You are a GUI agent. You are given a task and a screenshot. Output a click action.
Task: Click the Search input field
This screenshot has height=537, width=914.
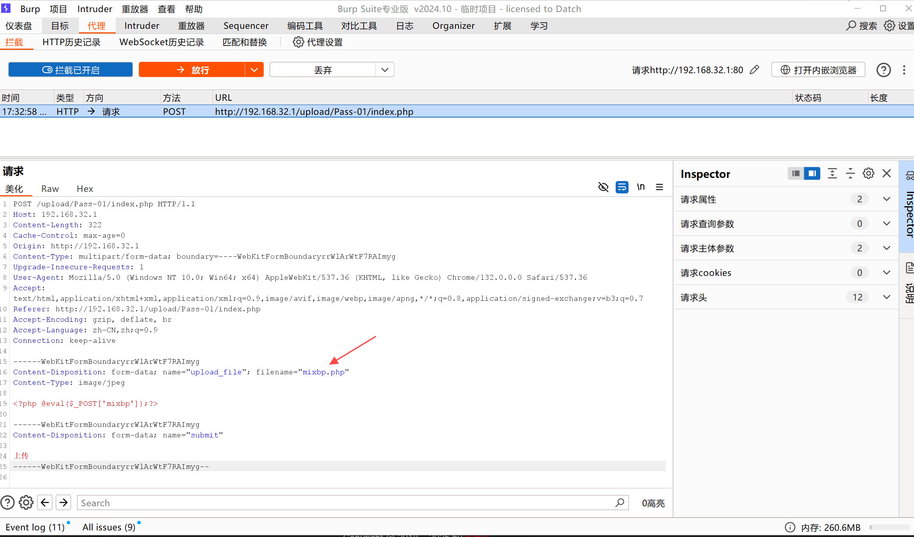coord(346,503)
